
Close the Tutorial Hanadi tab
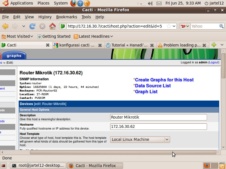(x=152, y=45)
